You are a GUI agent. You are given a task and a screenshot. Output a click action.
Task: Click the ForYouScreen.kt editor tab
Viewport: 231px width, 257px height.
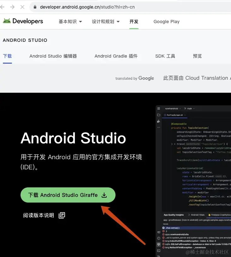tap(175, 115)
